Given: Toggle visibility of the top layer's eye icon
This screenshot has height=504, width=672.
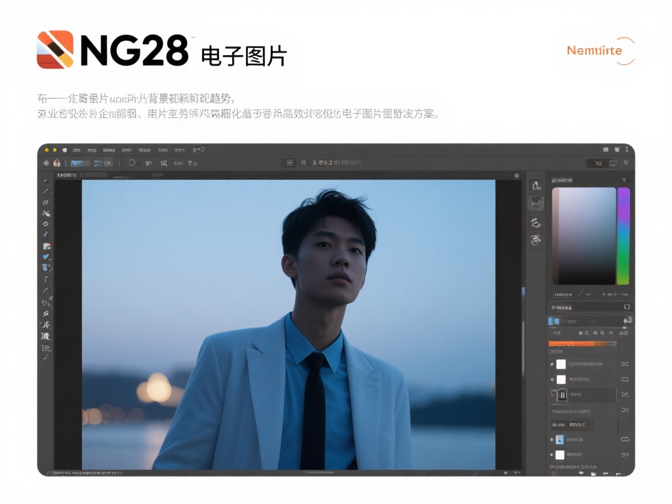Looking at the screenshot, I should point(552,363).
